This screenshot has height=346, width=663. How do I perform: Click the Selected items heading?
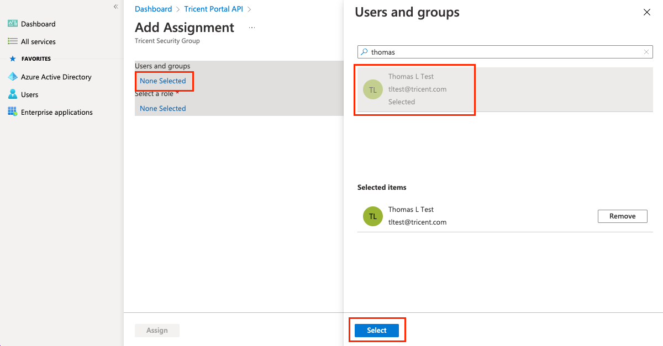click(x=382, y=188)
